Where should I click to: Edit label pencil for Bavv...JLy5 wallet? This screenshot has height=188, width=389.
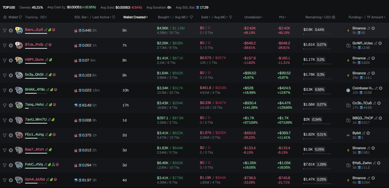pos(46,29)
